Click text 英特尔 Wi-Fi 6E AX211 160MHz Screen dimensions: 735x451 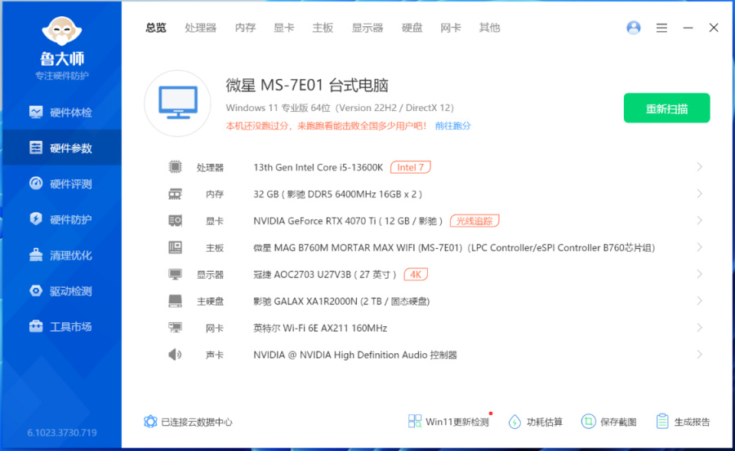(320, 329)
